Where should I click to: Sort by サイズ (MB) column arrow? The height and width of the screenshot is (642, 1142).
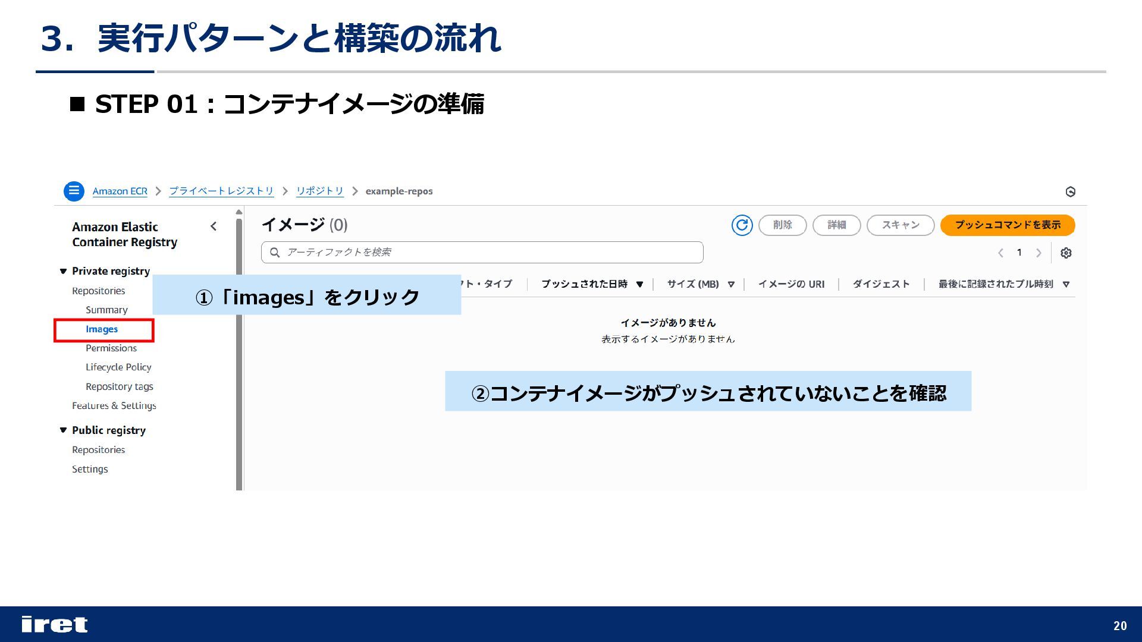click(731, 284)
